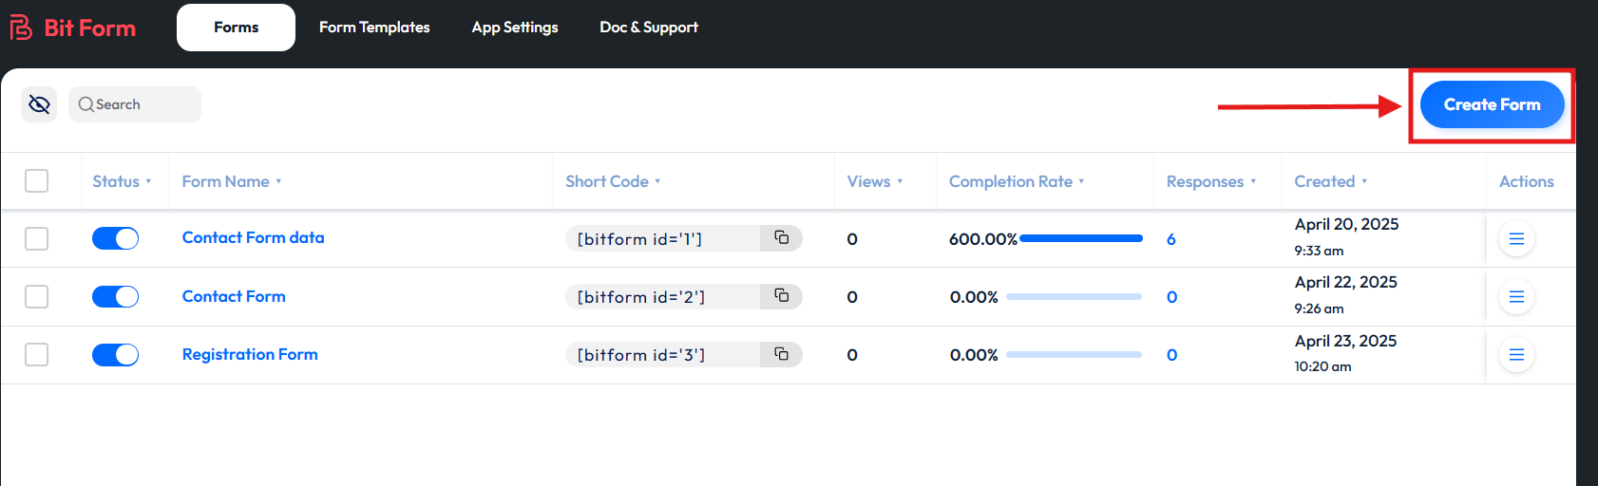Click the Search input field
The width and height of the screenshot is (1598, 486).
coord(143,104)
